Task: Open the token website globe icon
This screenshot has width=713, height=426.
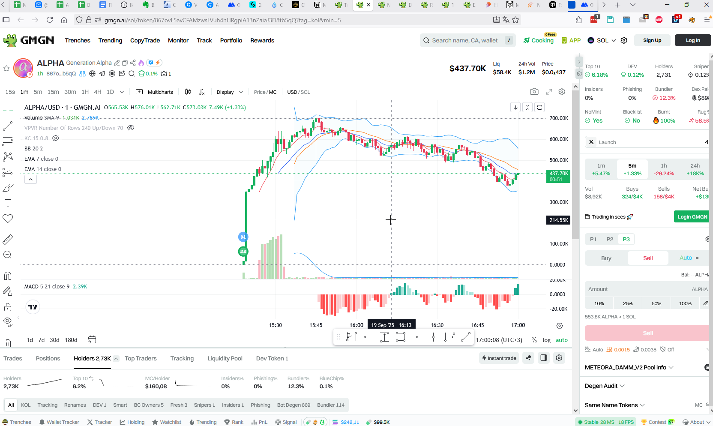Action: (92, 73)
